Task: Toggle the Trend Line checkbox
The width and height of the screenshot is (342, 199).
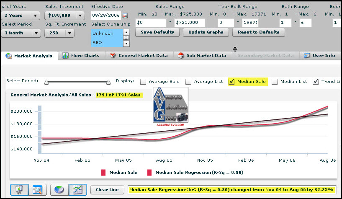Action: [316, 82]
